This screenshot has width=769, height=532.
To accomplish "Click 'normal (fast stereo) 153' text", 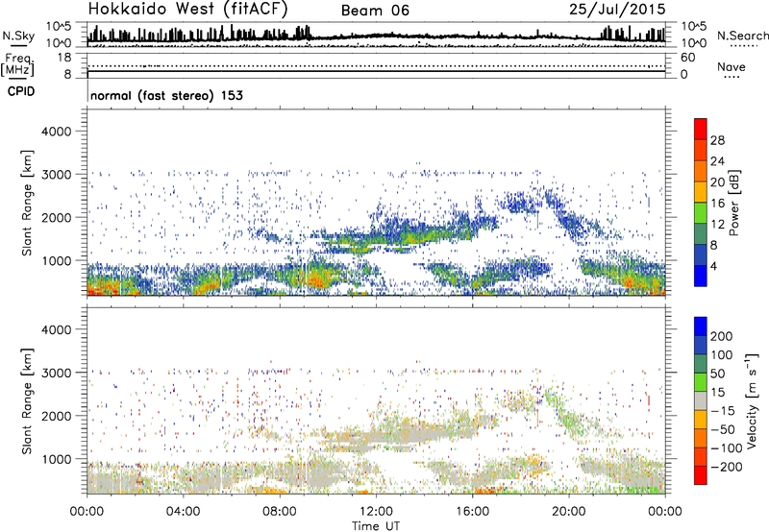I will pos(166,95).
